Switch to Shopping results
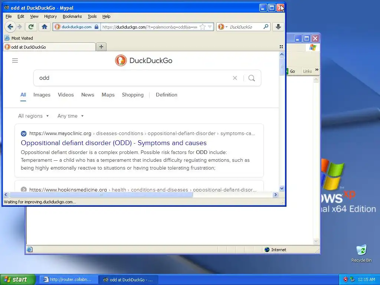This screenshot has width=380, height=285. coord(133,95)
